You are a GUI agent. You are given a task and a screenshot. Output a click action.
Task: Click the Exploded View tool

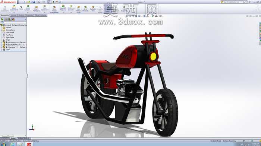click(93, 9)
